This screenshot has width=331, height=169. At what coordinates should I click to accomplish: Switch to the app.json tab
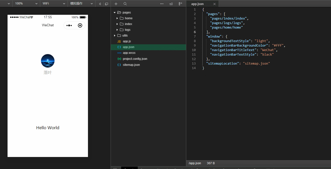coord(203,4)
